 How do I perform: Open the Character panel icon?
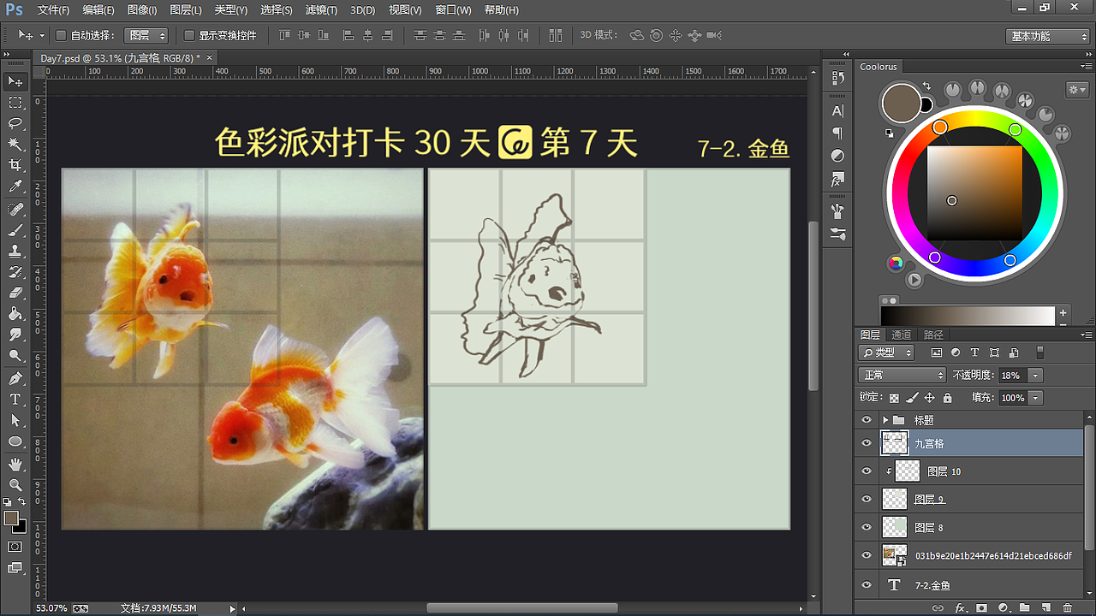click(837, 111)
